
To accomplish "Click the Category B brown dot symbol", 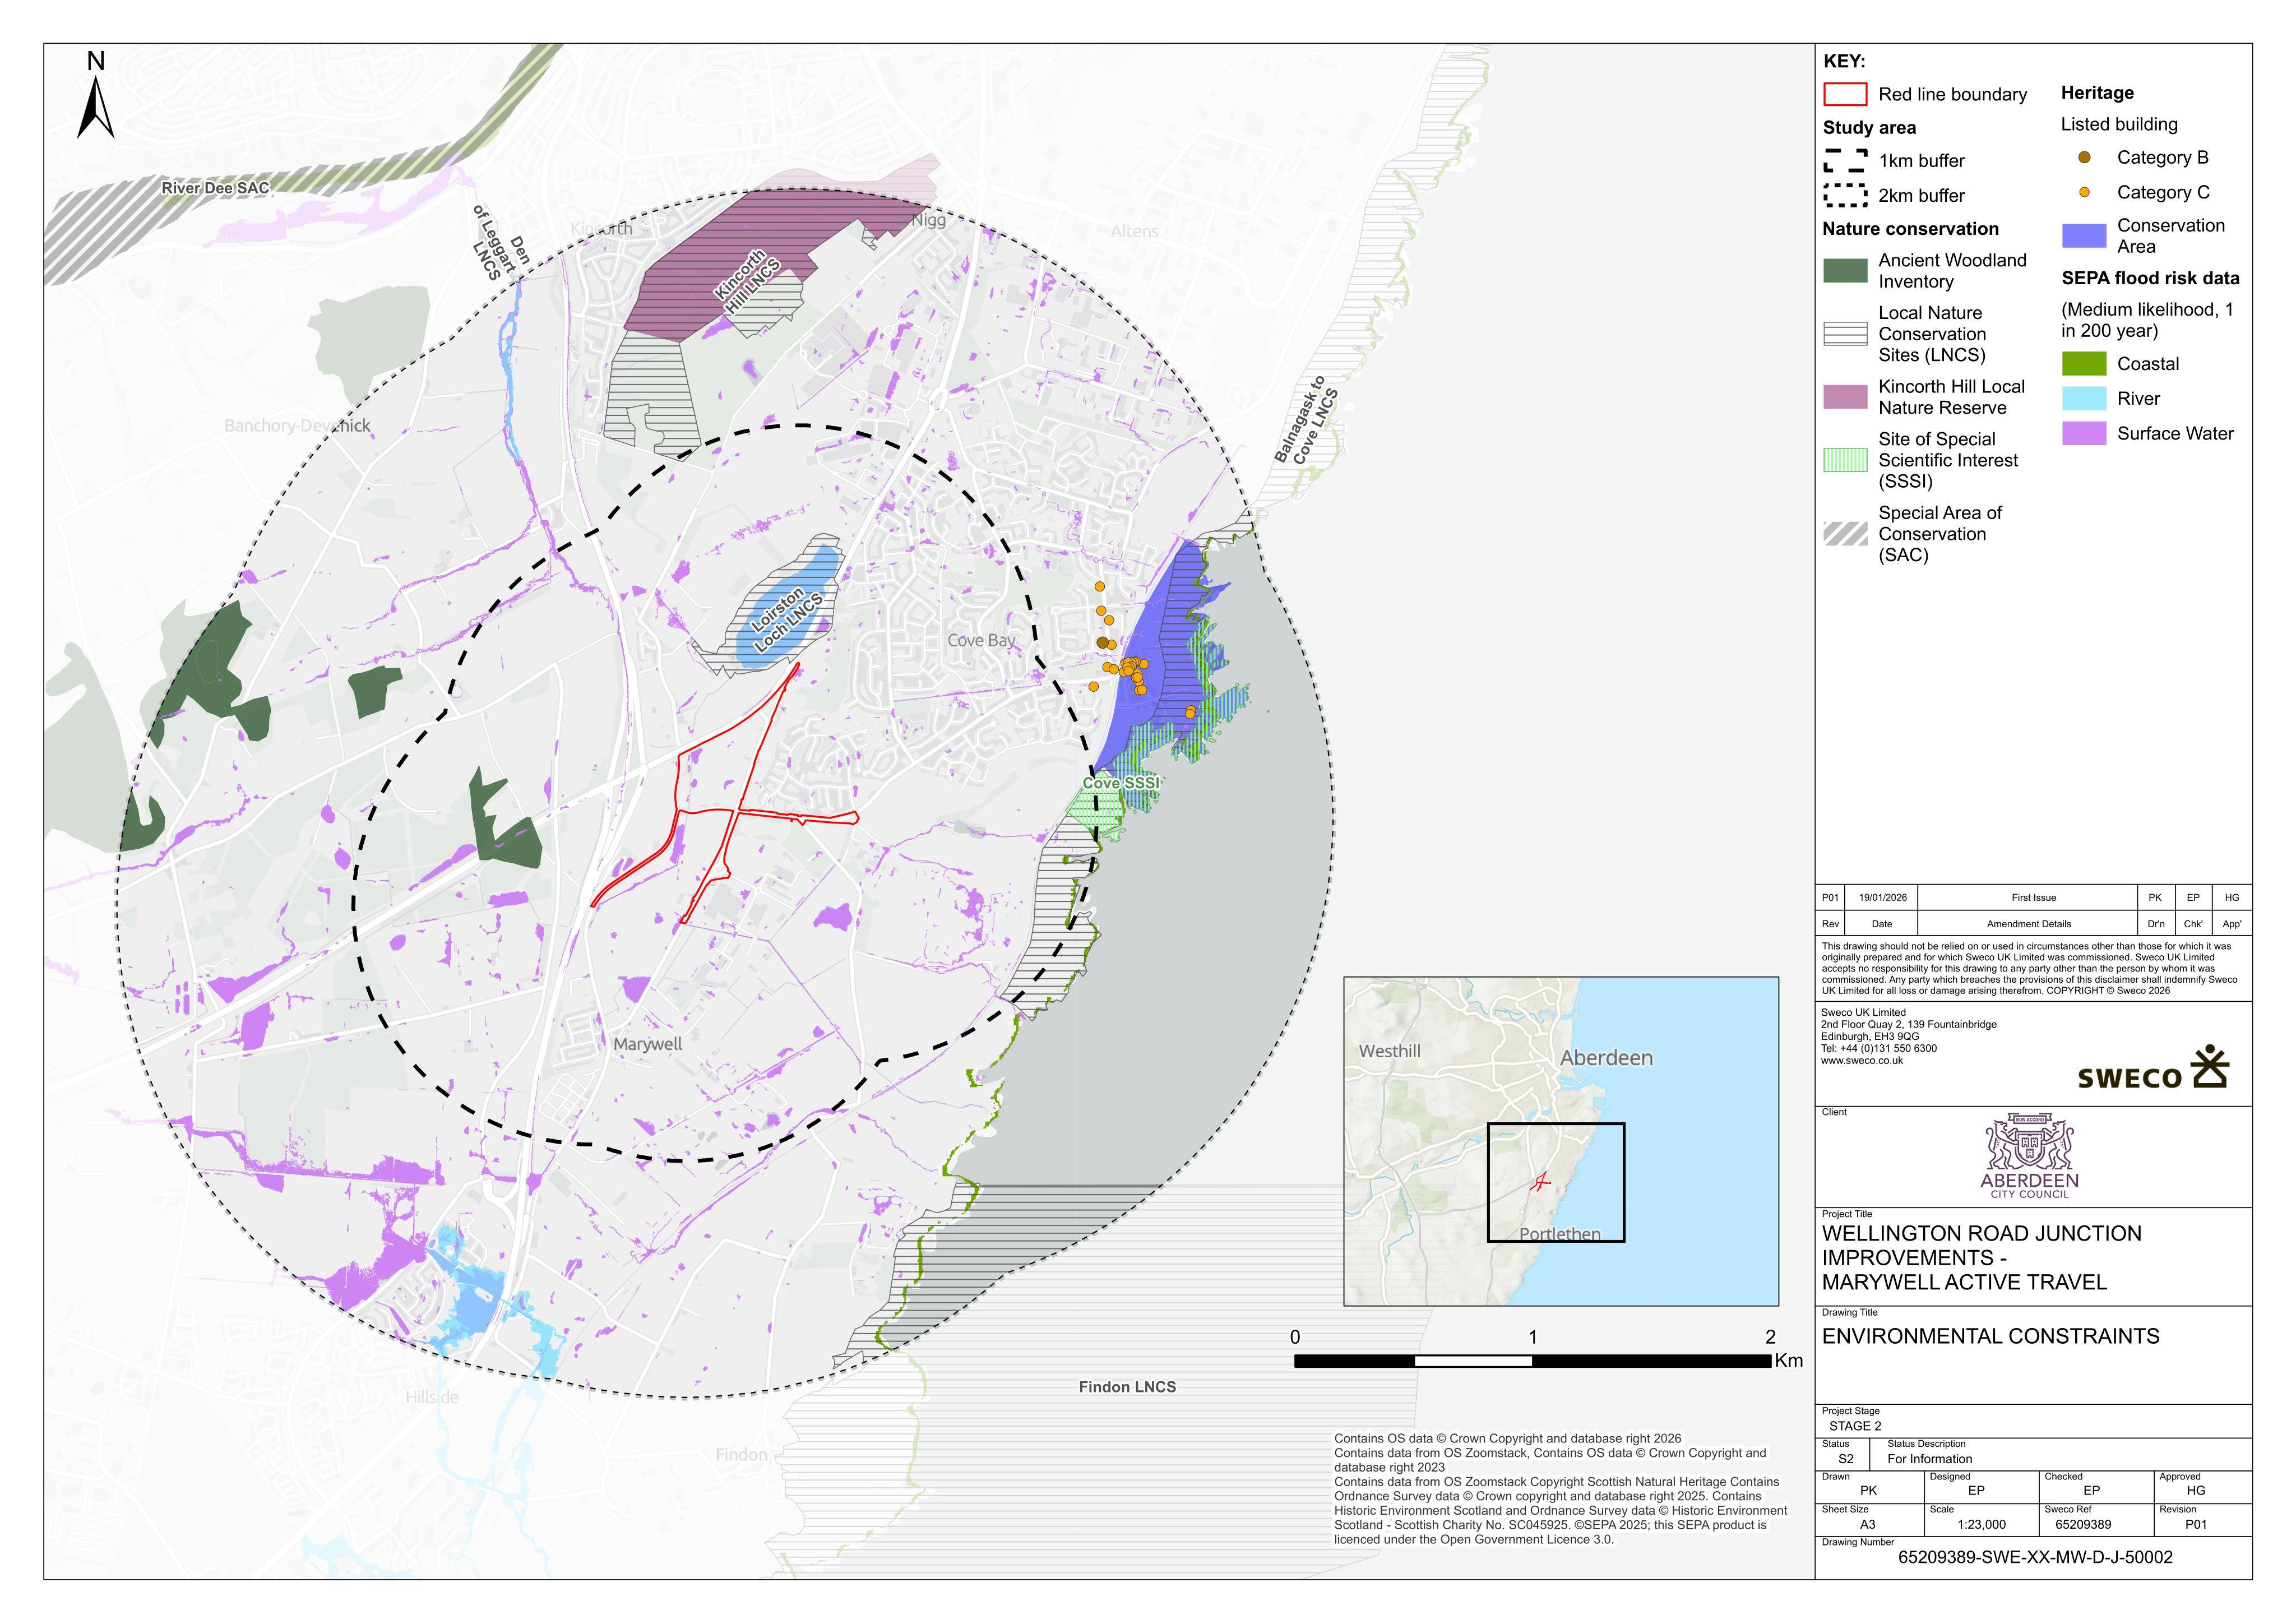I will [2084, 157].
